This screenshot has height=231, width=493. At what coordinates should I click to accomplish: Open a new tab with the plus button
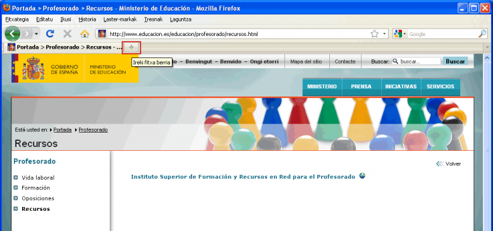(x=131, y=47)
